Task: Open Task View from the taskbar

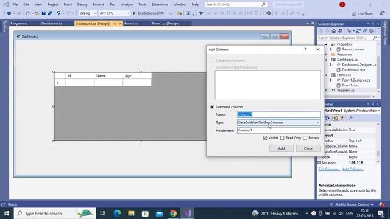Action: coord(102,214)
